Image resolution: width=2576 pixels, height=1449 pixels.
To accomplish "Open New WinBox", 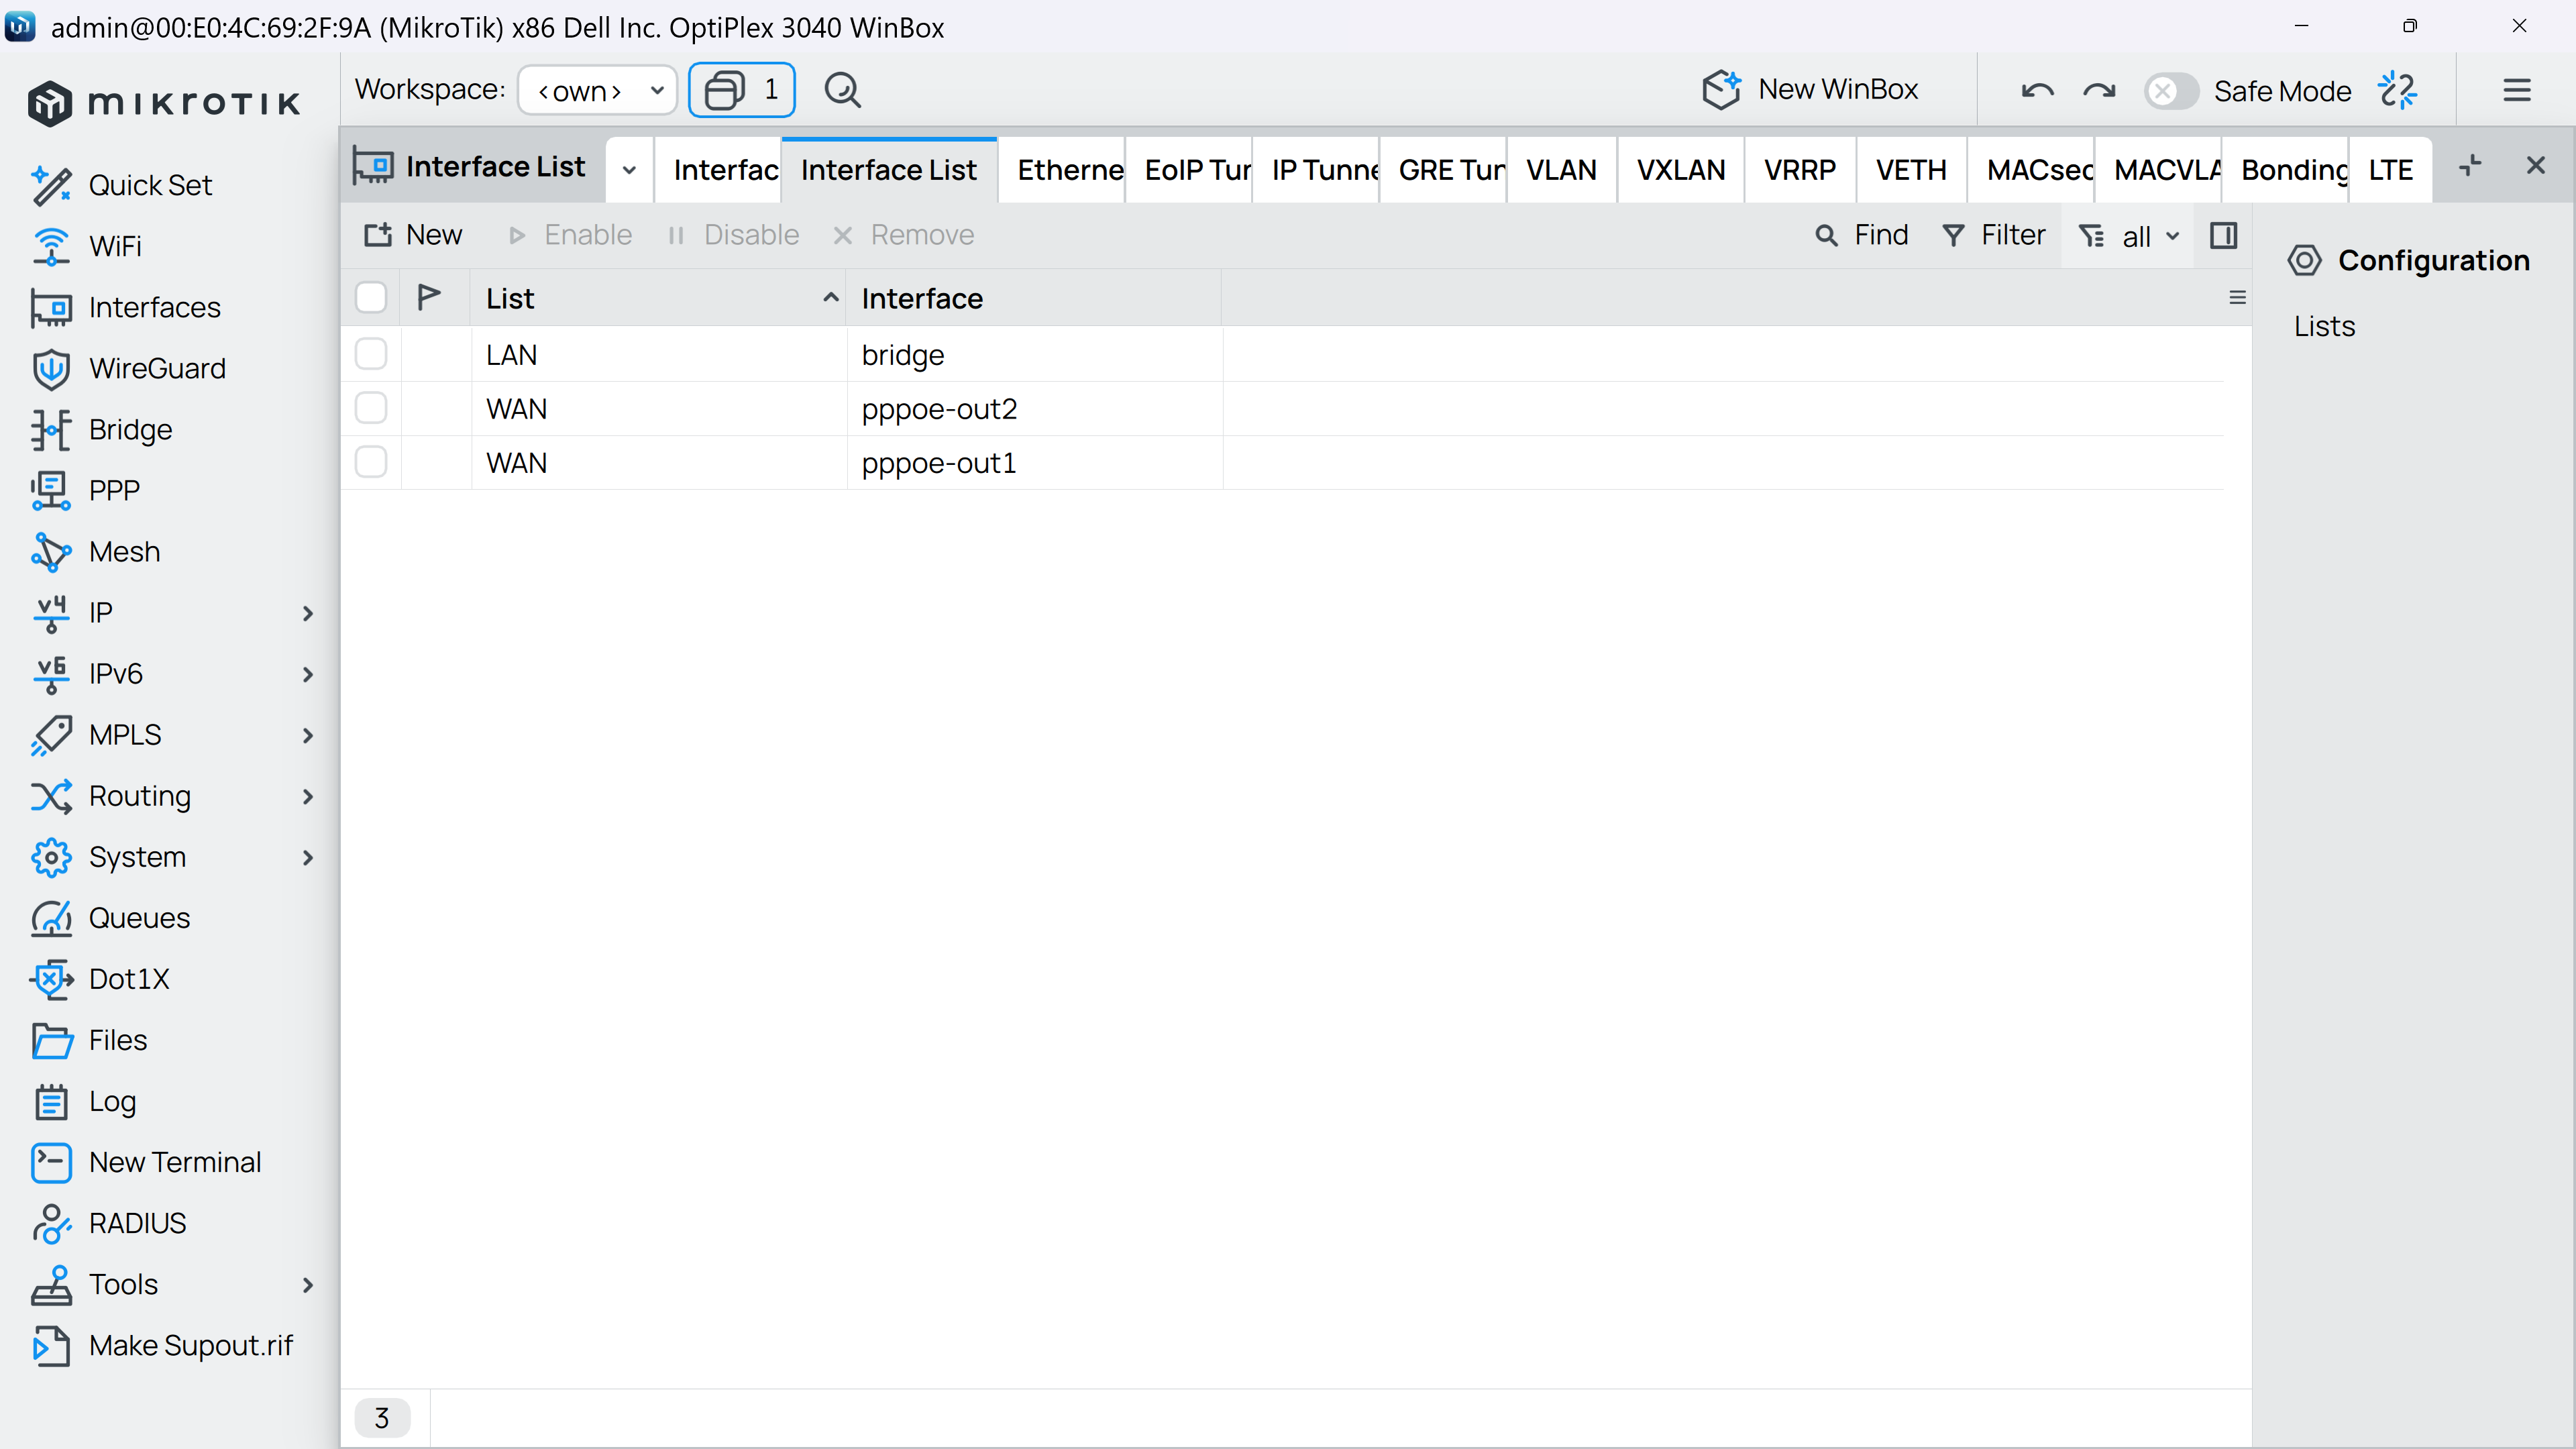I will 1810,90.
